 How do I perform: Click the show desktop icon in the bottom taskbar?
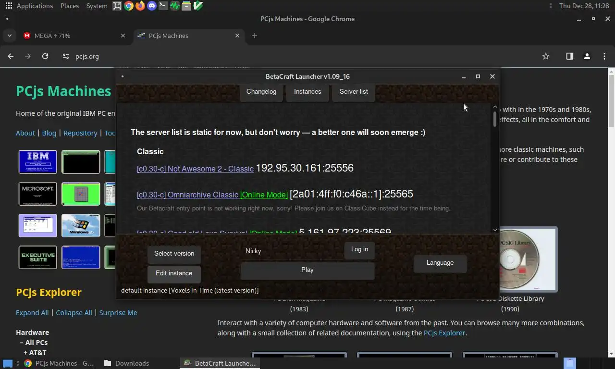coord(8,363)
